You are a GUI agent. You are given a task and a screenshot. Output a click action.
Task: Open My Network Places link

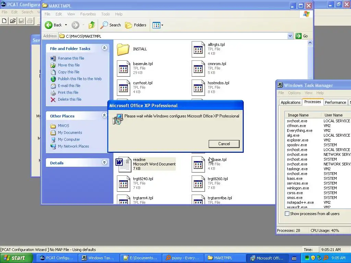click(73, 146)
